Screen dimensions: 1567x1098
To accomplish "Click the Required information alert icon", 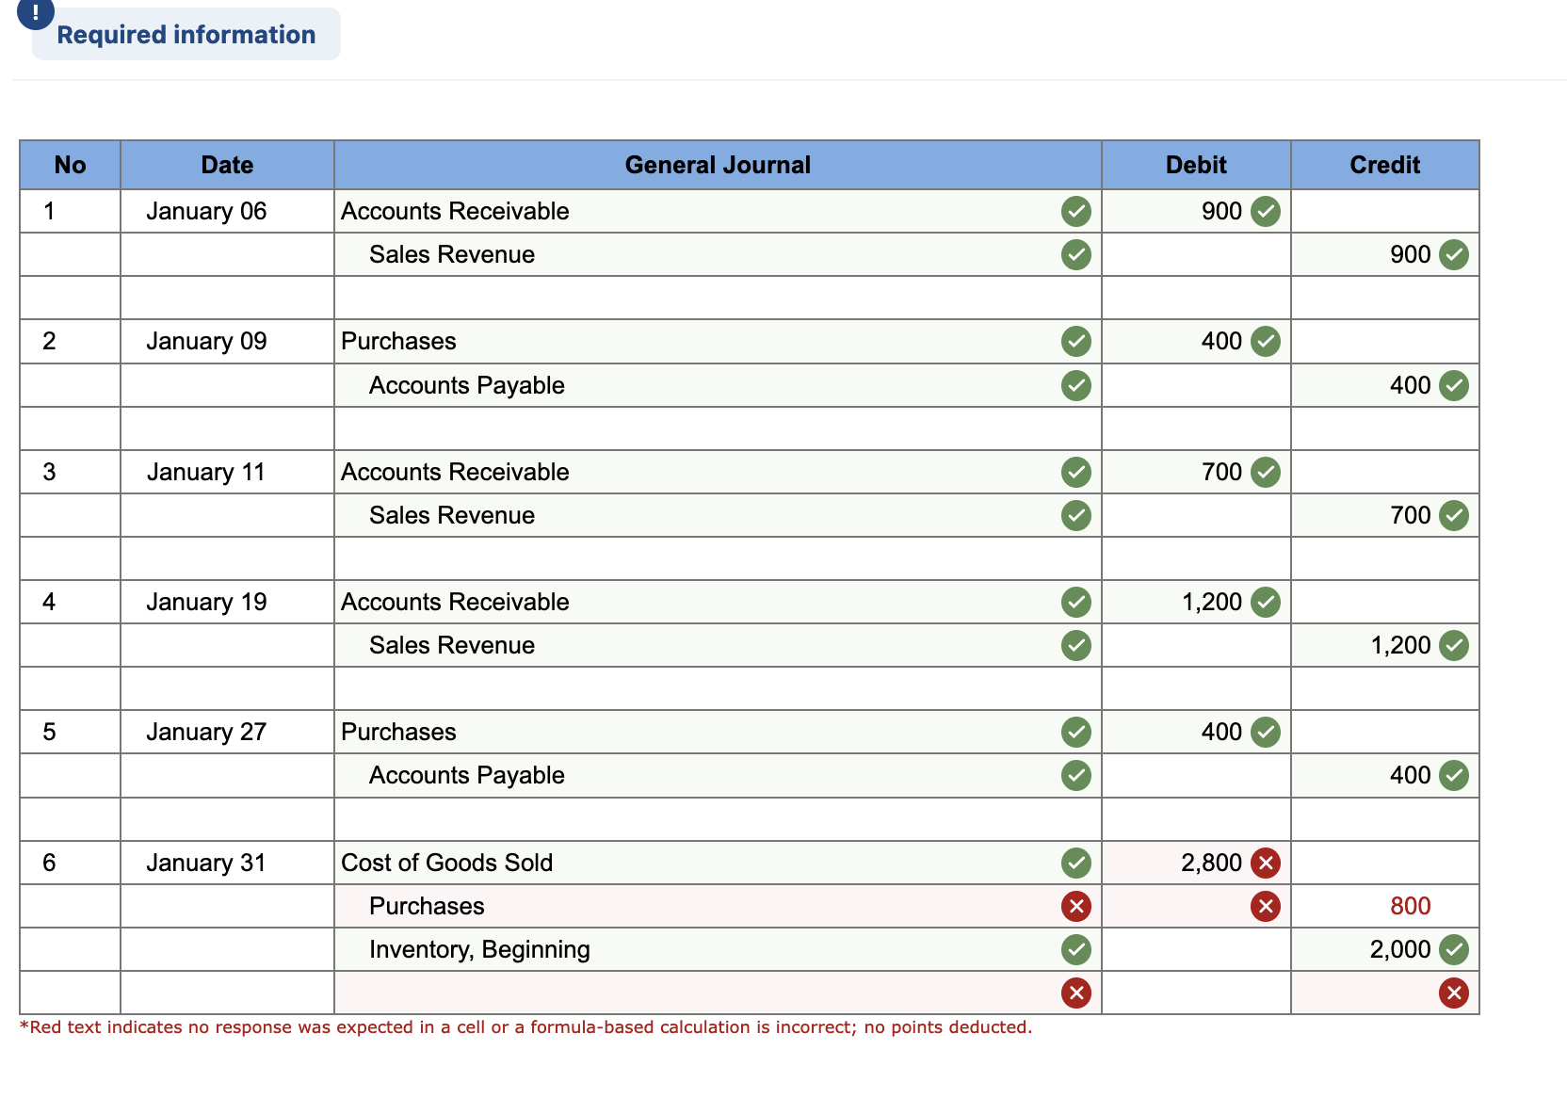I will click(x=36, y=12).
